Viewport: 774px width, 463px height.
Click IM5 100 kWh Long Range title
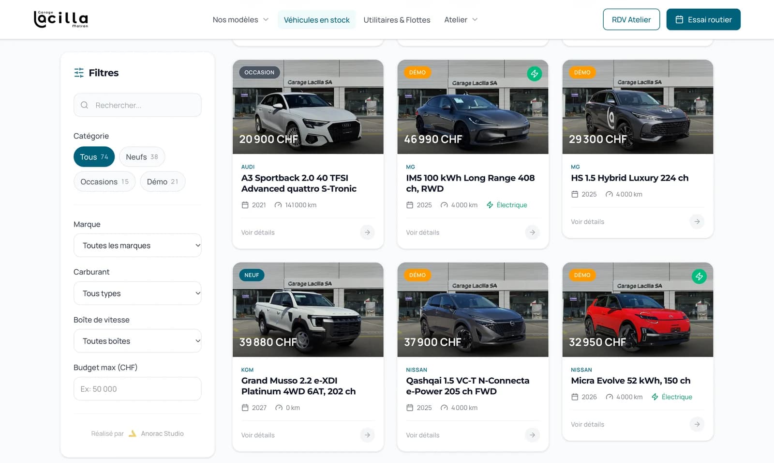[470, 183]
